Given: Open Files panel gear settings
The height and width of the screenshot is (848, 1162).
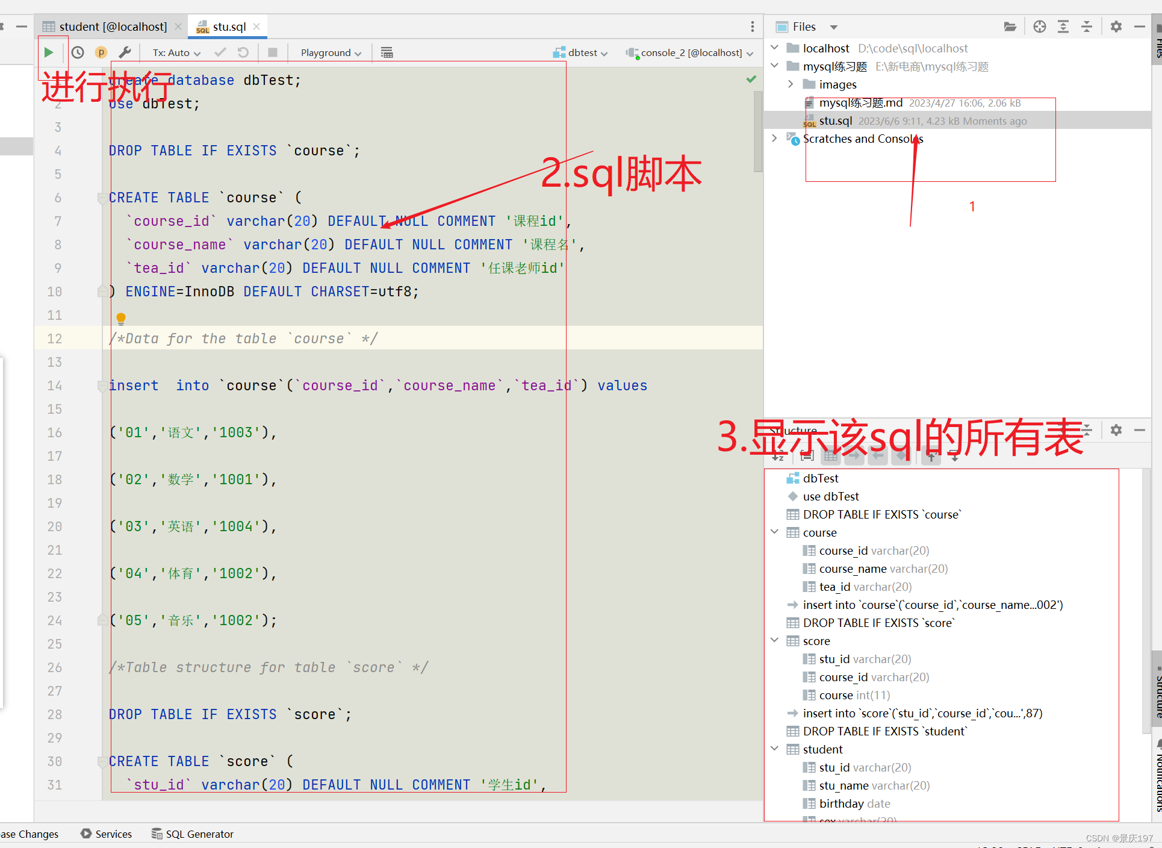Looking at the screenshot, I should click(1116, 26).
